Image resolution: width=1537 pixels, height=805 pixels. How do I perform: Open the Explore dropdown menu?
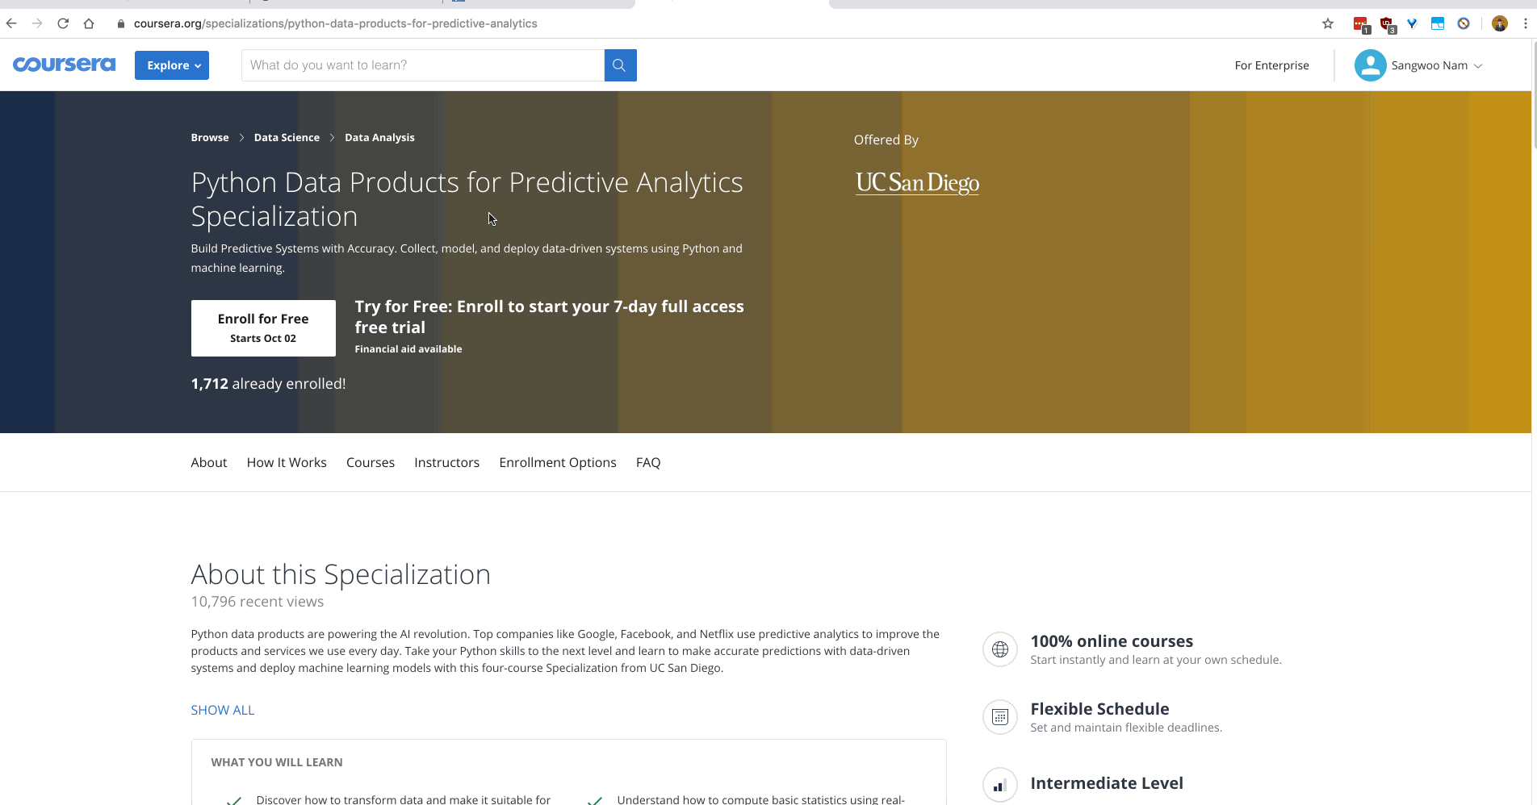coord(172,65)
